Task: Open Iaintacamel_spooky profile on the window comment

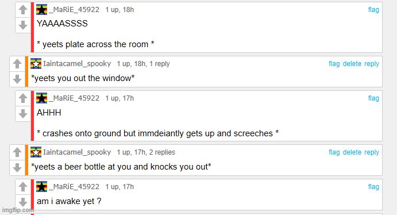Action: point(77,64)
